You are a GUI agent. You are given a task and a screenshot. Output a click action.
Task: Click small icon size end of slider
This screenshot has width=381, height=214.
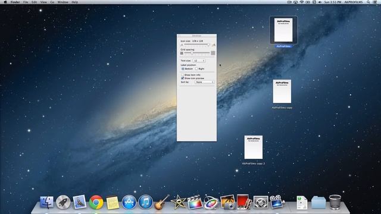coord(182,45)
